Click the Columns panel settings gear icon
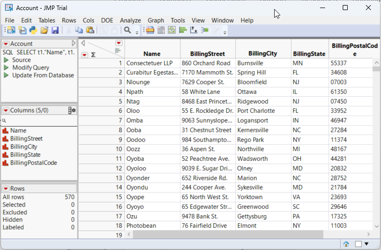381x250 pixels. [72, 110]
